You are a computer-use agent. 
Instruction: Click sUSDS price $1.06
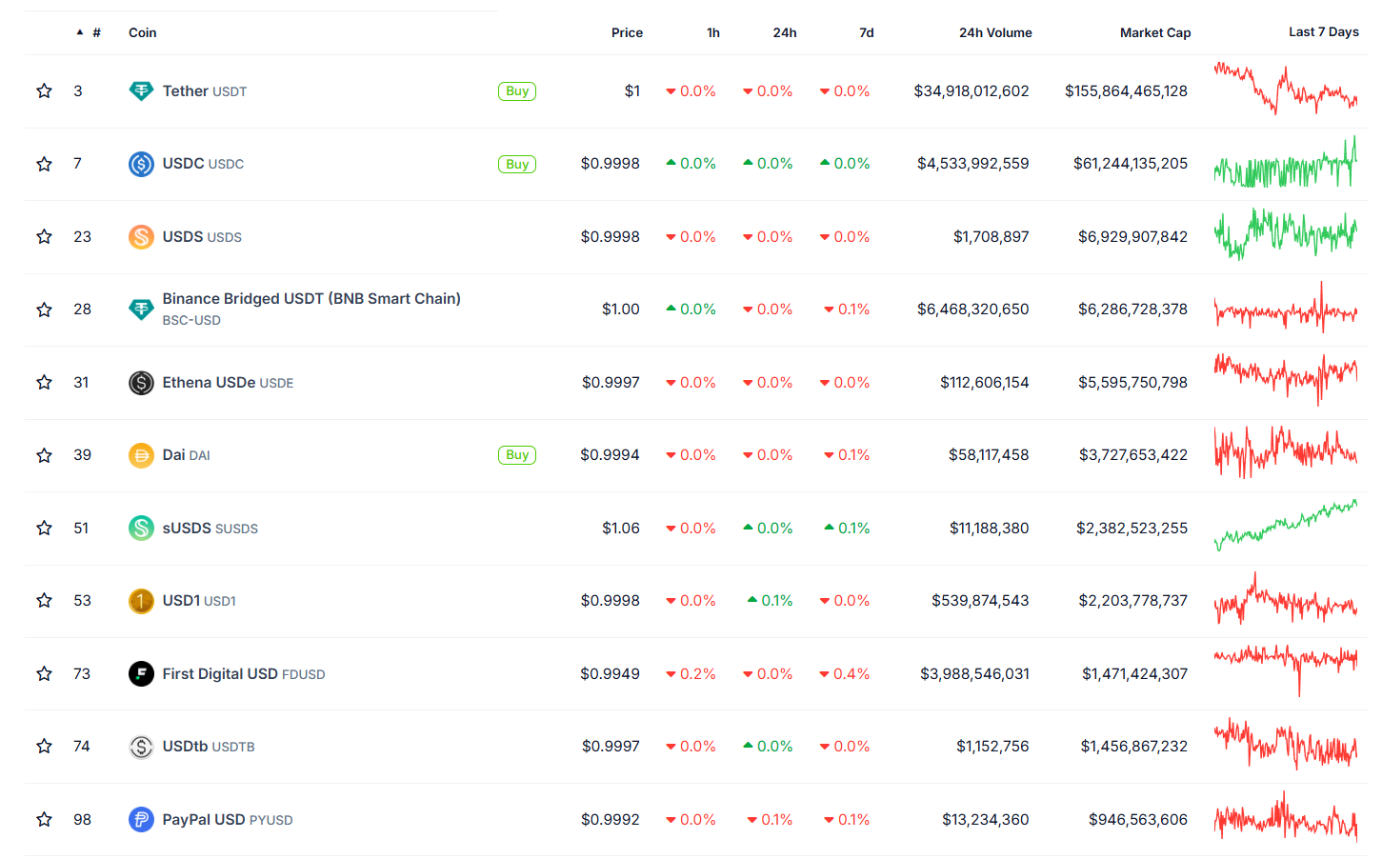pyautogui.click(x=621, y=529)
